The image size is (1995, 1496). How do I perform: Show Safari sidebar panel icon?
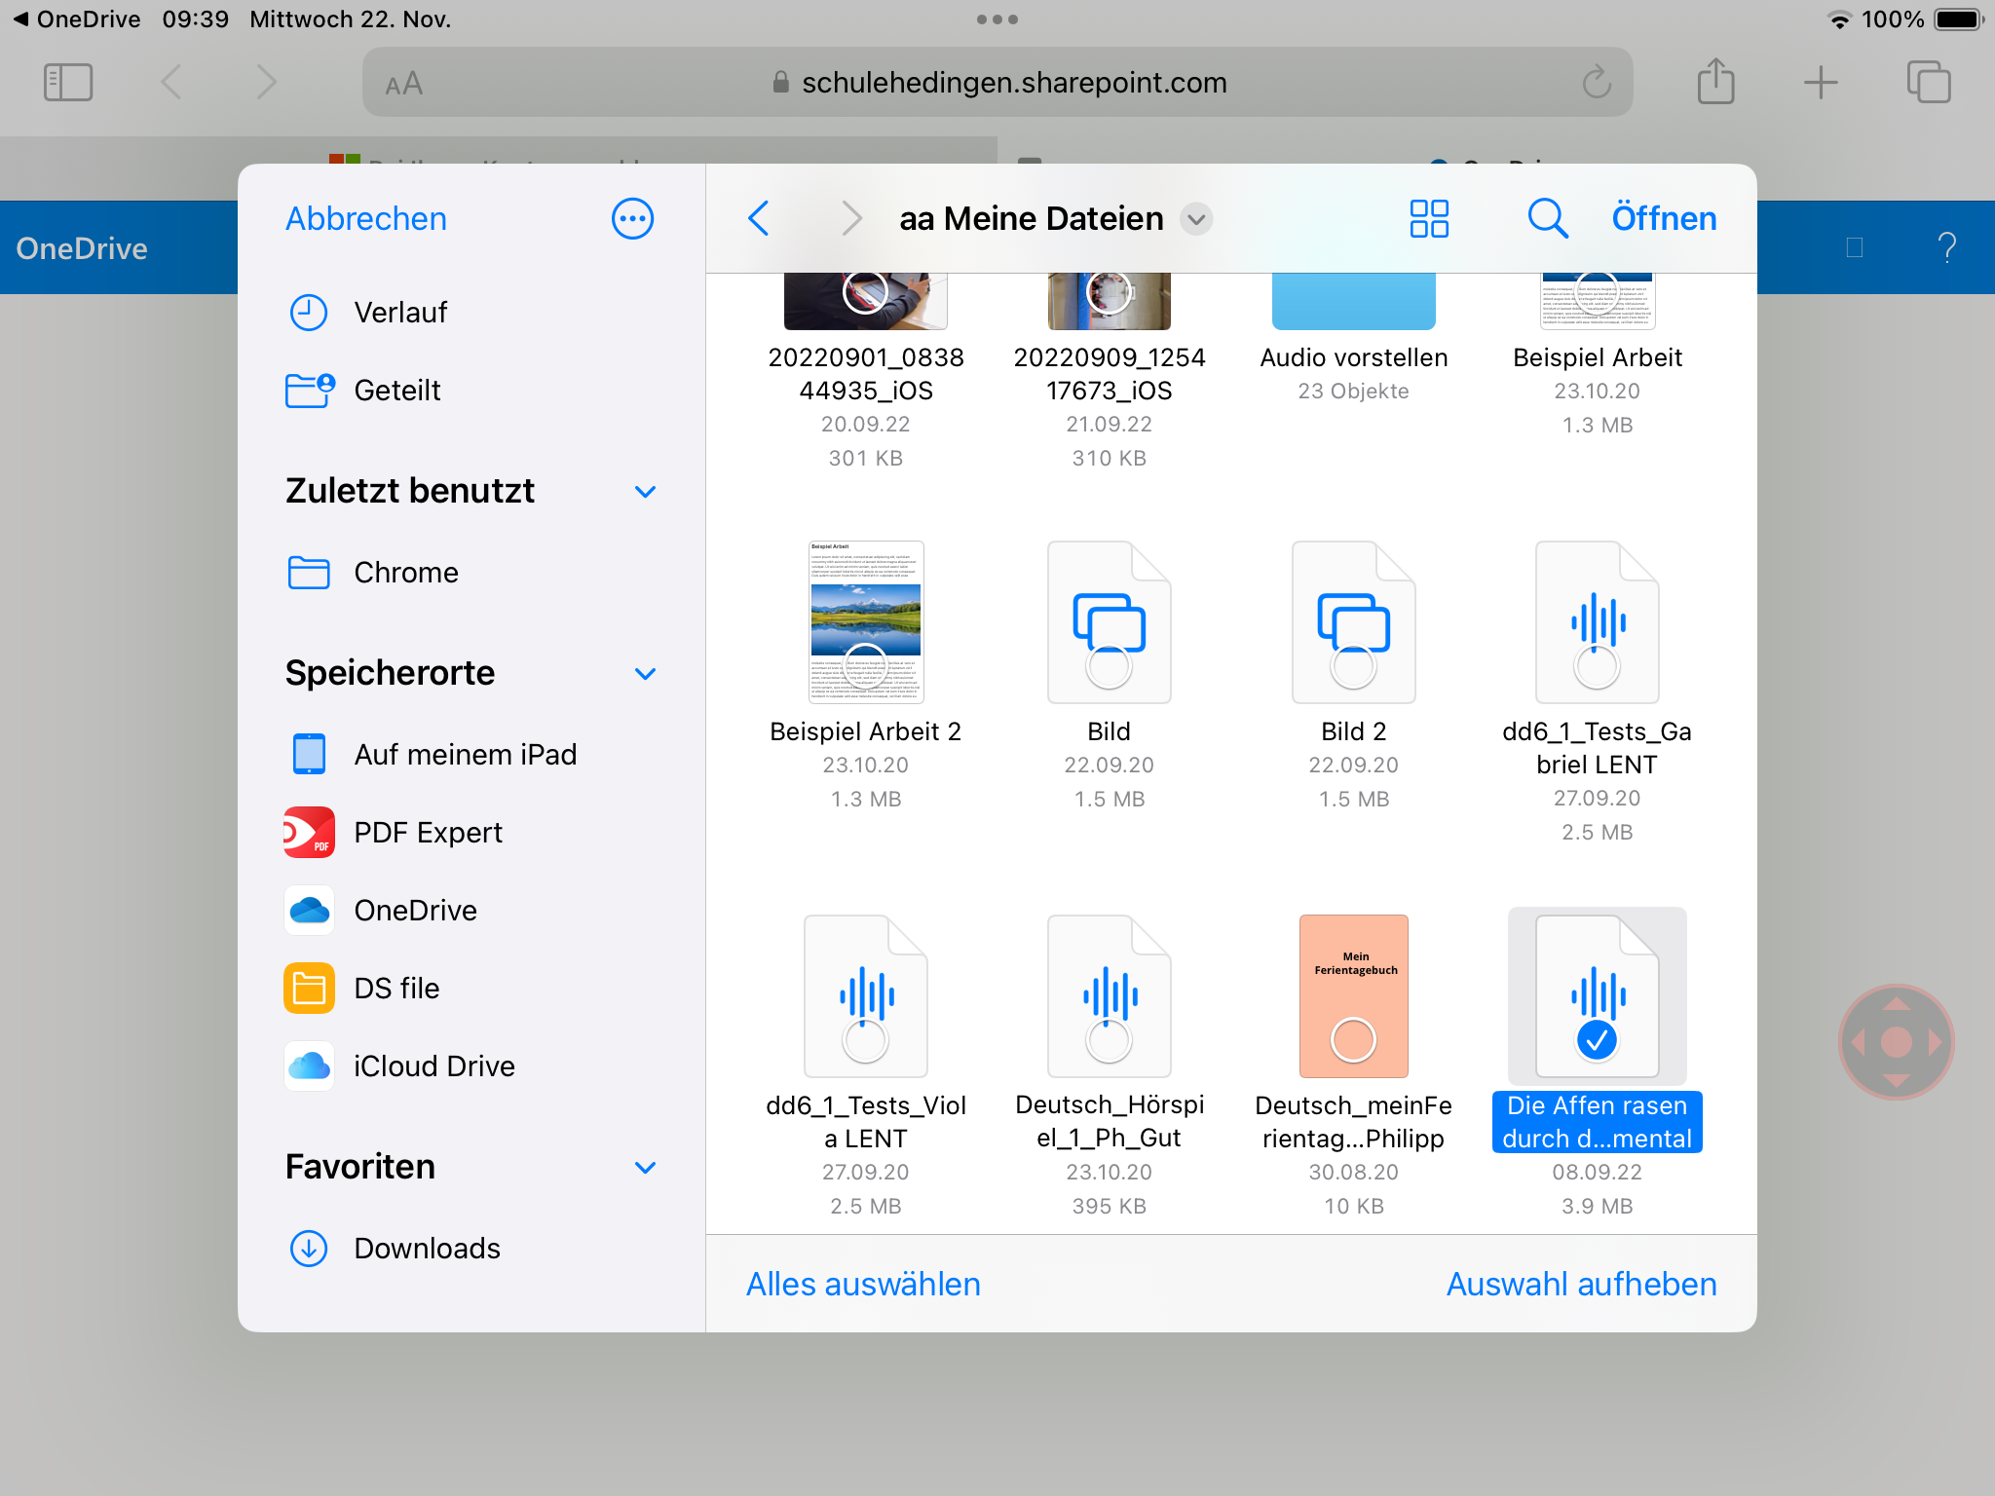tap(68, 83)
